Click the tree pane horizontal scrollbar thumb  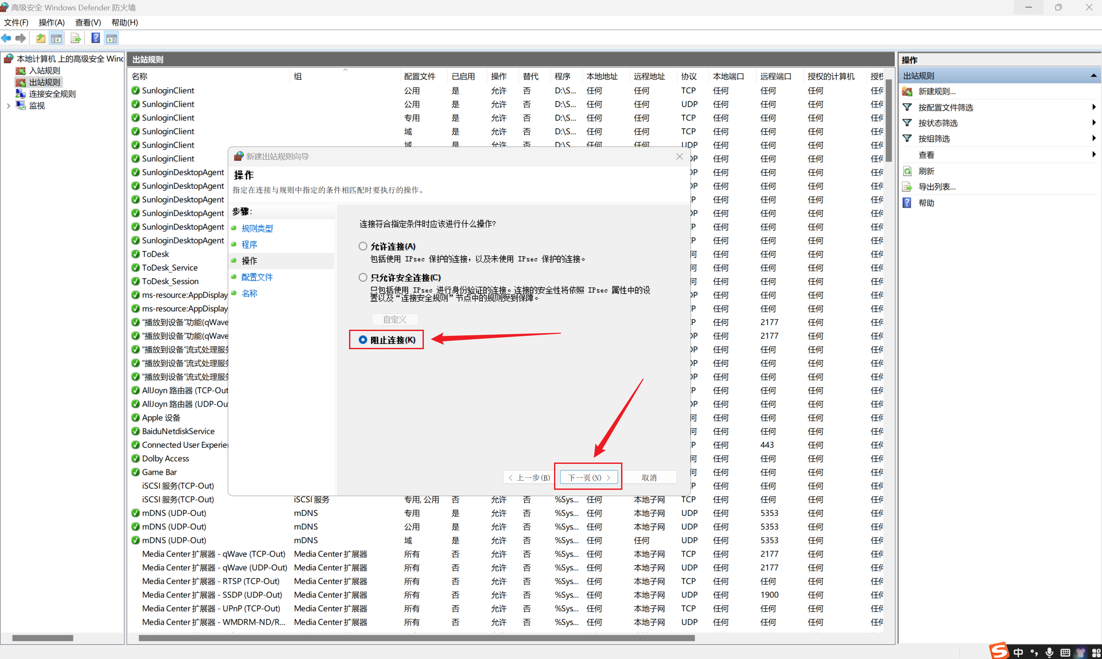click(43, 638)
